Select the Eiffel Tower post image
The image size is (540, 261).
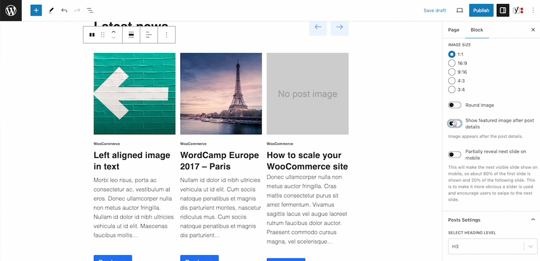(221, 94)
